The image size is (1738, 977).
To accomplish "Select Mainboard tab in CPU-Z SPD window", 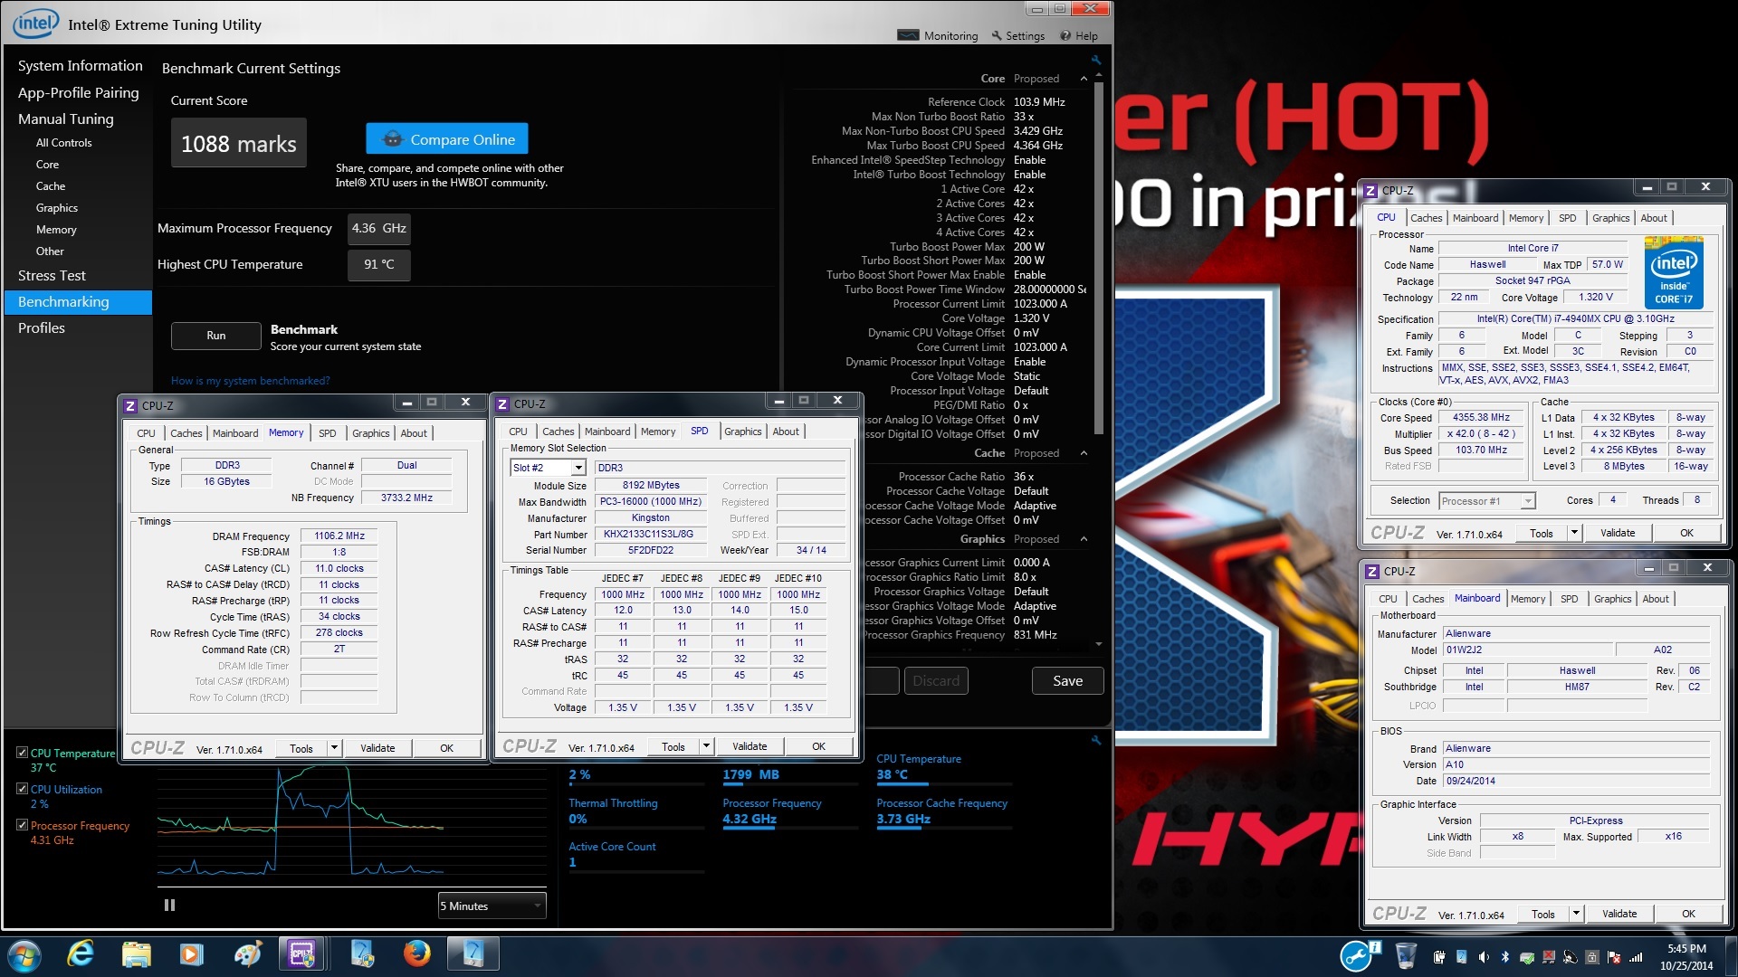I will (x=606, y=432).
